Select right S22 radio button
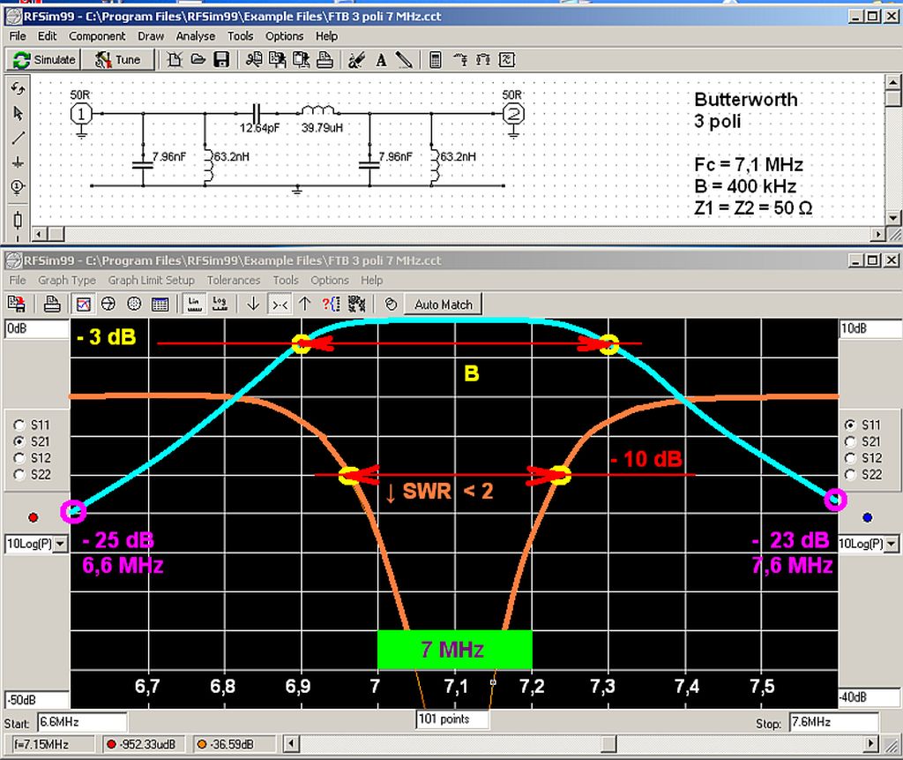Screen dimensions: 903x760 (850, 475)
